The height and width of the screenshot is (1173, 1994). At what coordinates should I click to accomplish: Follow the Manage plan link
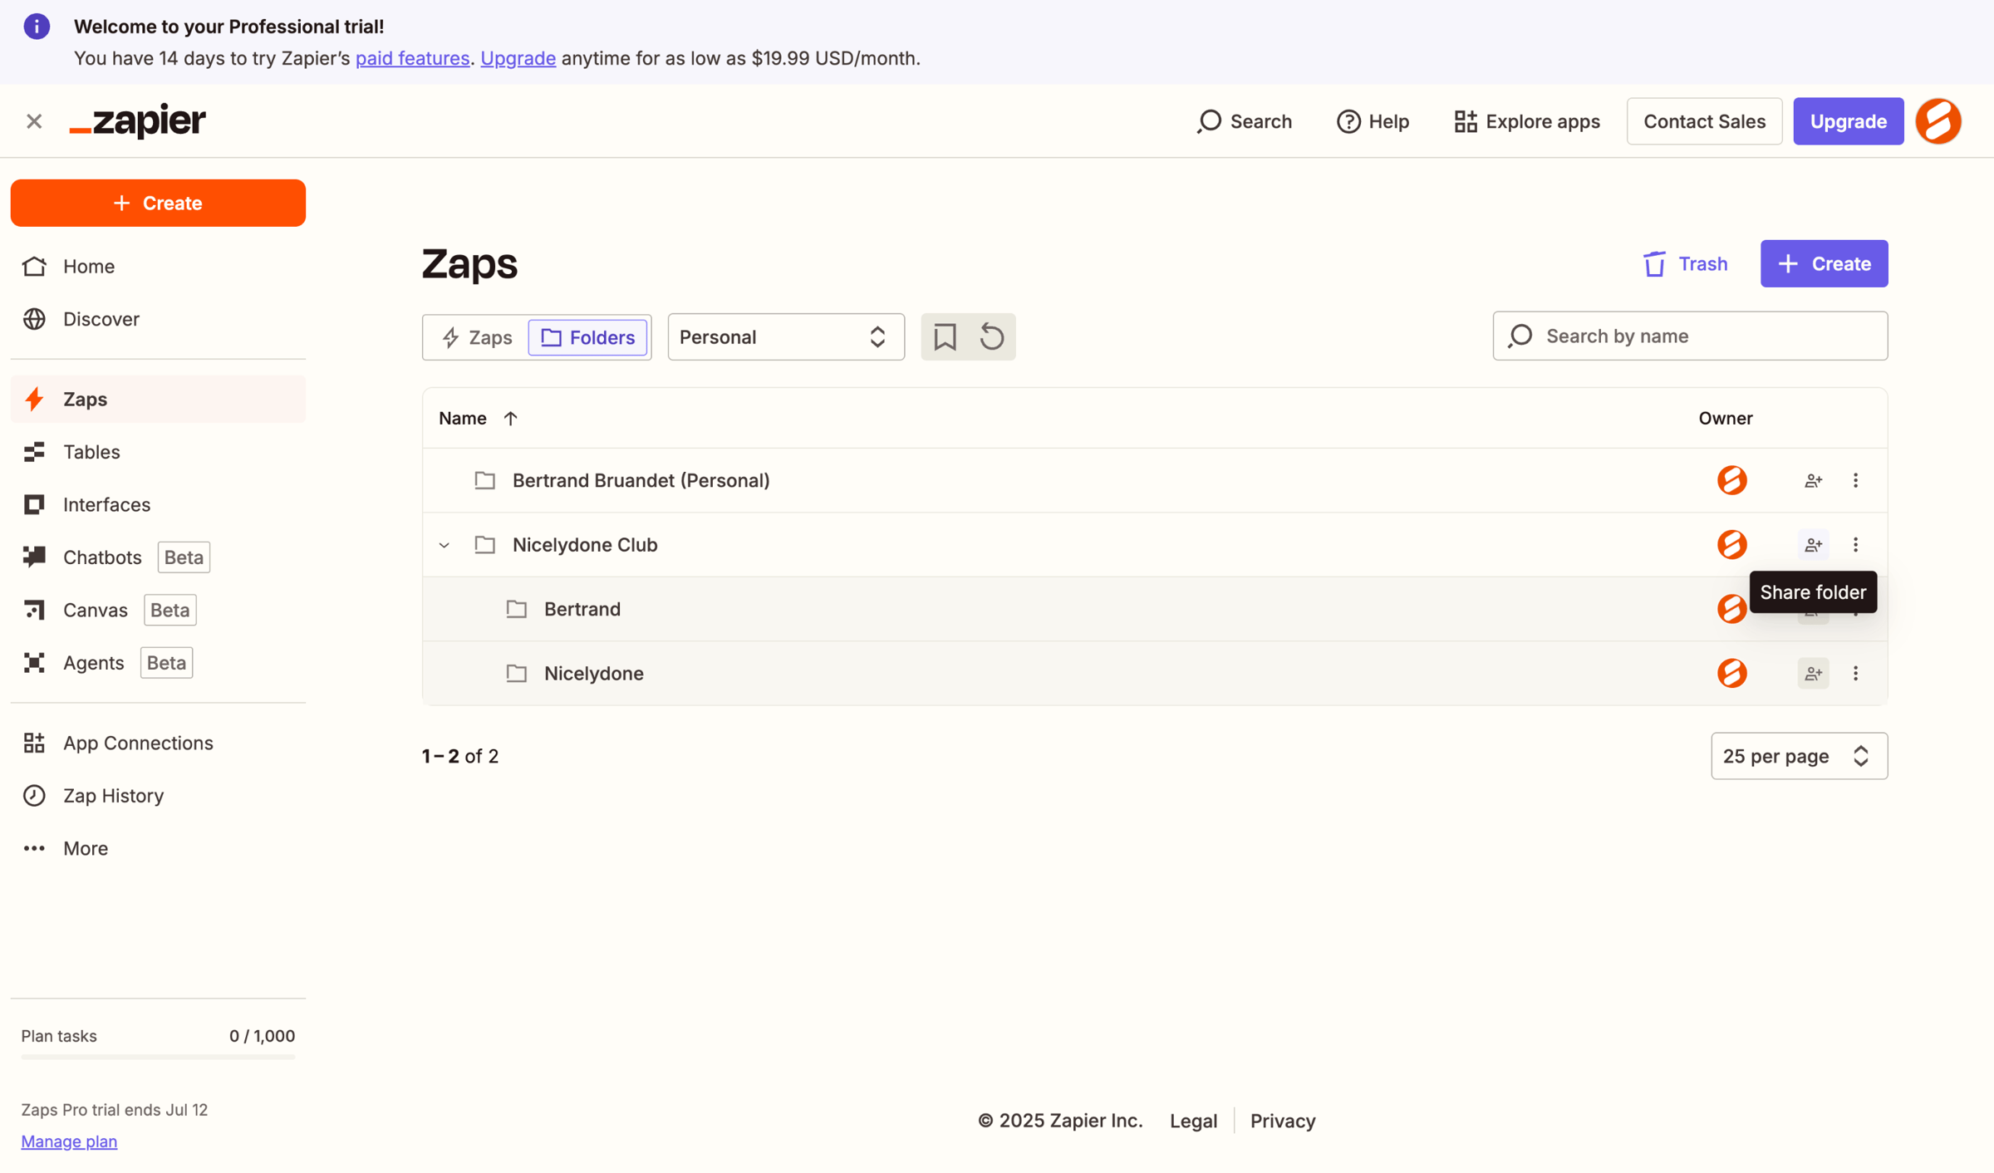69,1141
